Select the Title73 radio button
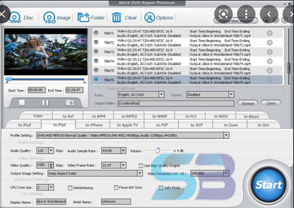The image size is (294, 208). pos(96,52)
